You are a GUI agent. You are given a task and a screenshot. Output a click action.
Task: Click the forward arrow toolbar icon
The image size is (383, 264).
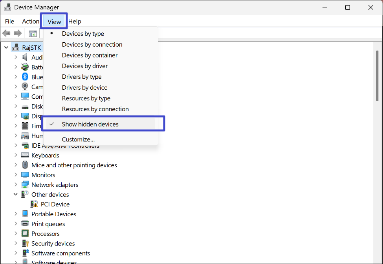click(18, 33)
